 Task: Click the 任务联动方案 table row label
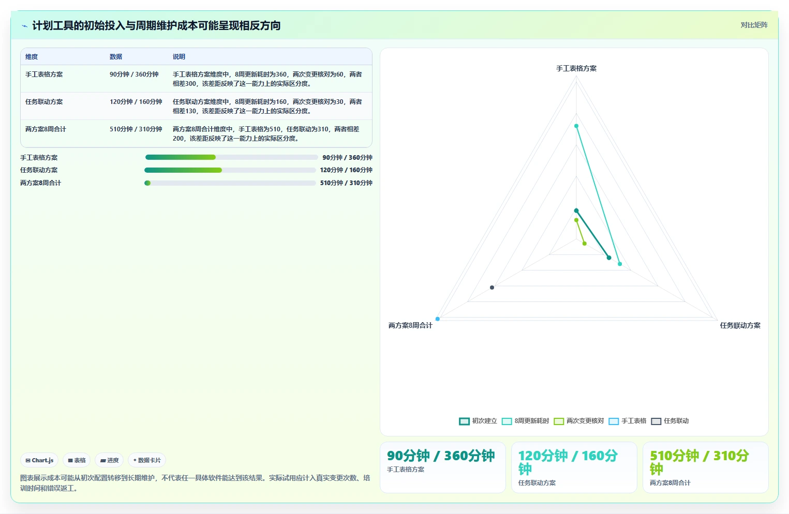click(44, 102)
